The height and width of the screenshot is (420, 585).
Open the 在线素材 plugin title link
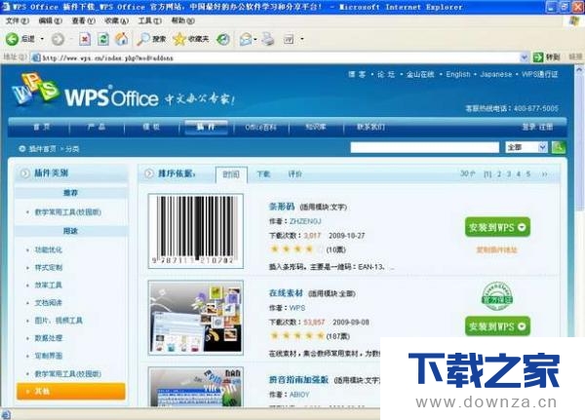pos(286,292)
